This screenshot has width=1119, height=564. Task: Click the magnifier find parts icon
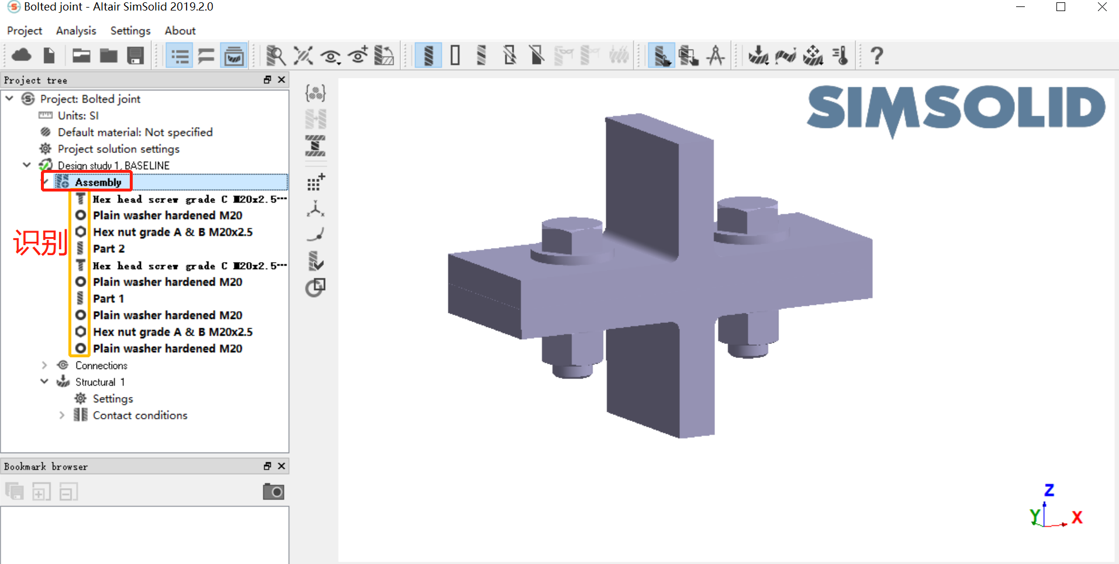tap(275, 56)
